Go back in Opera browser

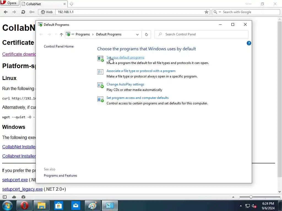click(x=6, y=12)
